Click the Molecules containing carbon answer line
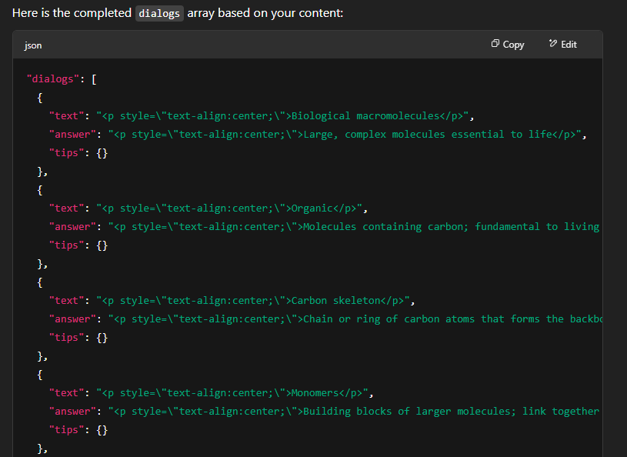This screenshot has height=457, width=627. pos(325,227)
